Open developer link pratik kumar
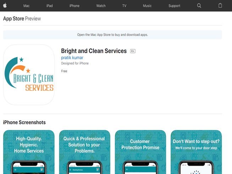This screenshot has height=174, width=232. [72, 58]
